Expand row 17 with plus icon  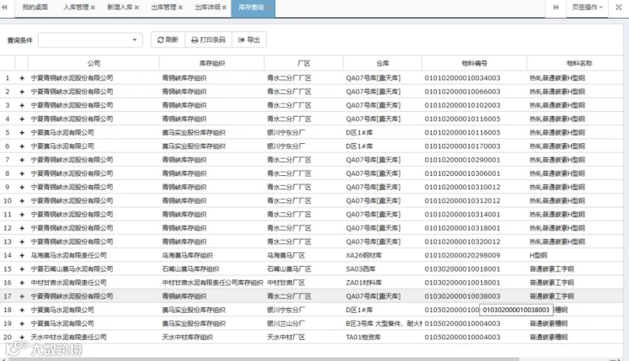pos(22,297)
